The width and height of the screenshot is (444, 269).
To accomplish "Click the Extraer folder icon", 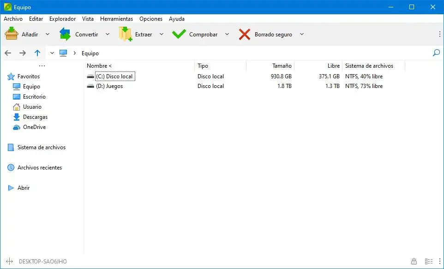I will click(x=126, y=34).
